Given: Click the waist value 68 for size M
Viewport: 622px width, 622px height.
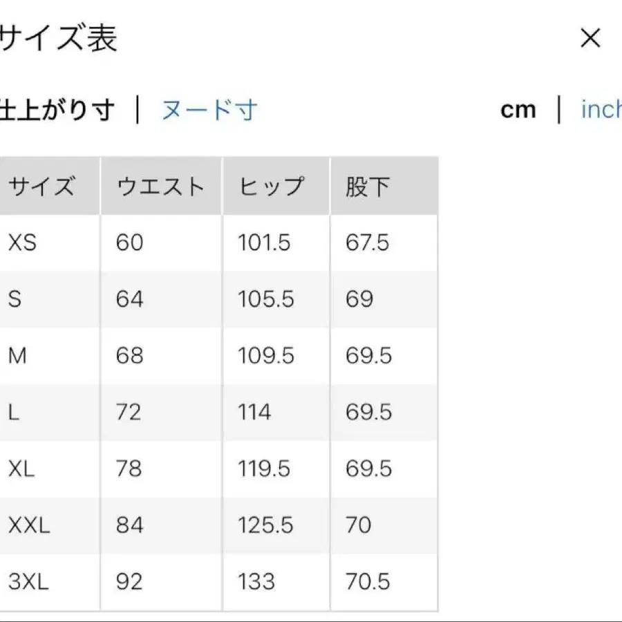Looking at the screenshot, I should pos(129,355).
